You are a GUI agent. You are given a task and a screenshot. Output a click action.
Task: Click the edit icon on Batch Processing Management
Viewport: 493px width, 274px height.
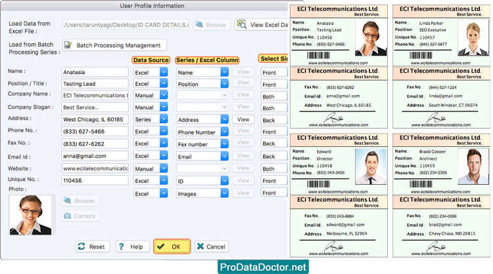pyautogui.click(x=68, y=45)
